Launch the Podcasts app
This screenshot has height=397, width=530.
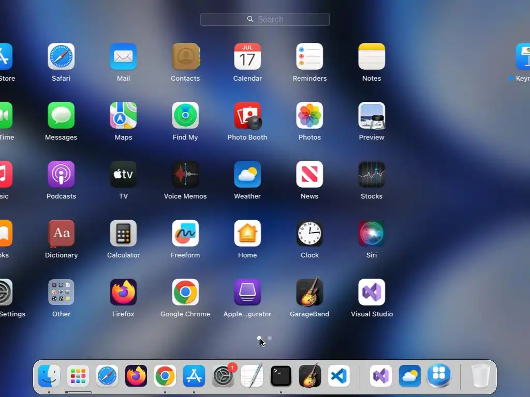click(x=61, y=174)
